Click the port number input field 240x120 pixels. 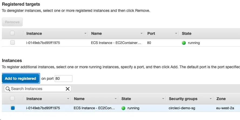tap(63, 78)
